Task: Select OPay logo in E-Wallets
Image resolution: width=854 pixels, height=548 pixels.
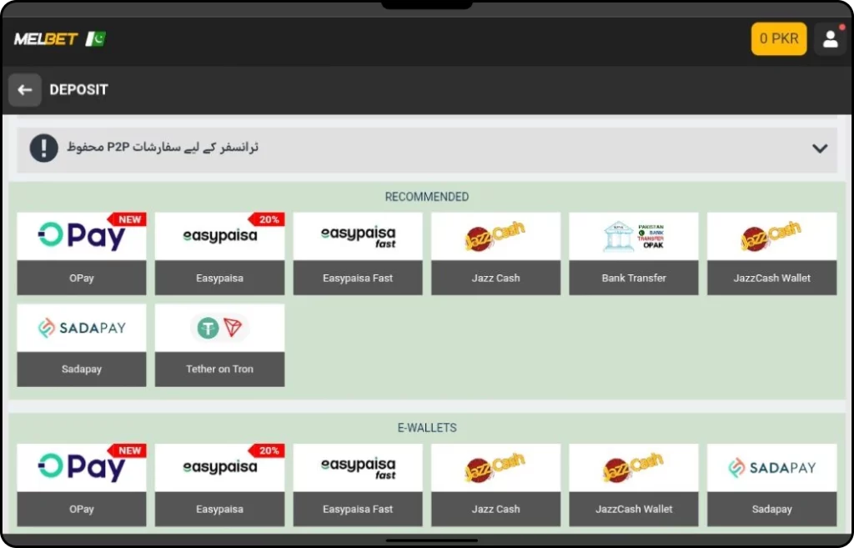Action: pyautogui.click(x=82, y=467)
